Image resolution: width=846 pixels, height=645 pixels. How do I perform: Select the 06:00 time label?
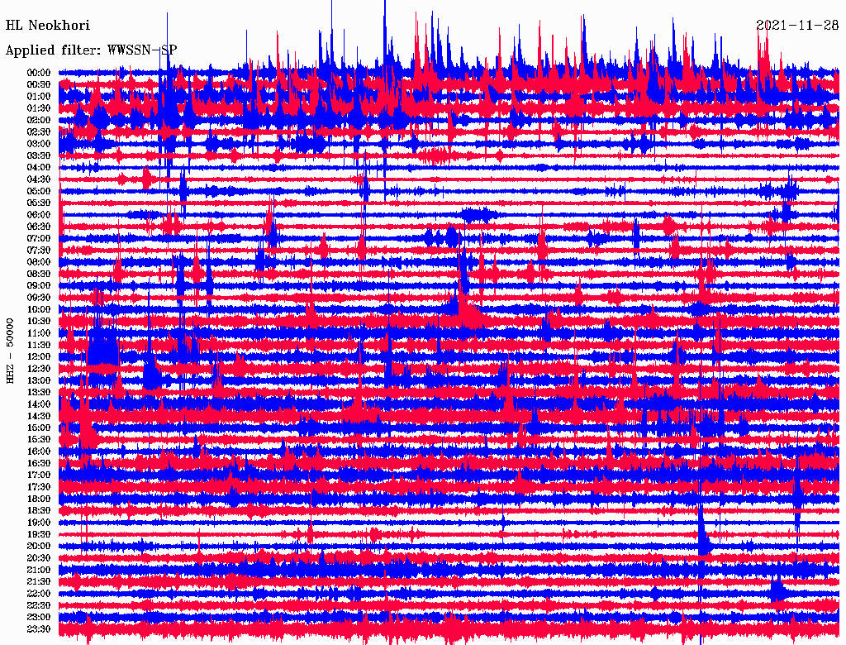(39, 214)
